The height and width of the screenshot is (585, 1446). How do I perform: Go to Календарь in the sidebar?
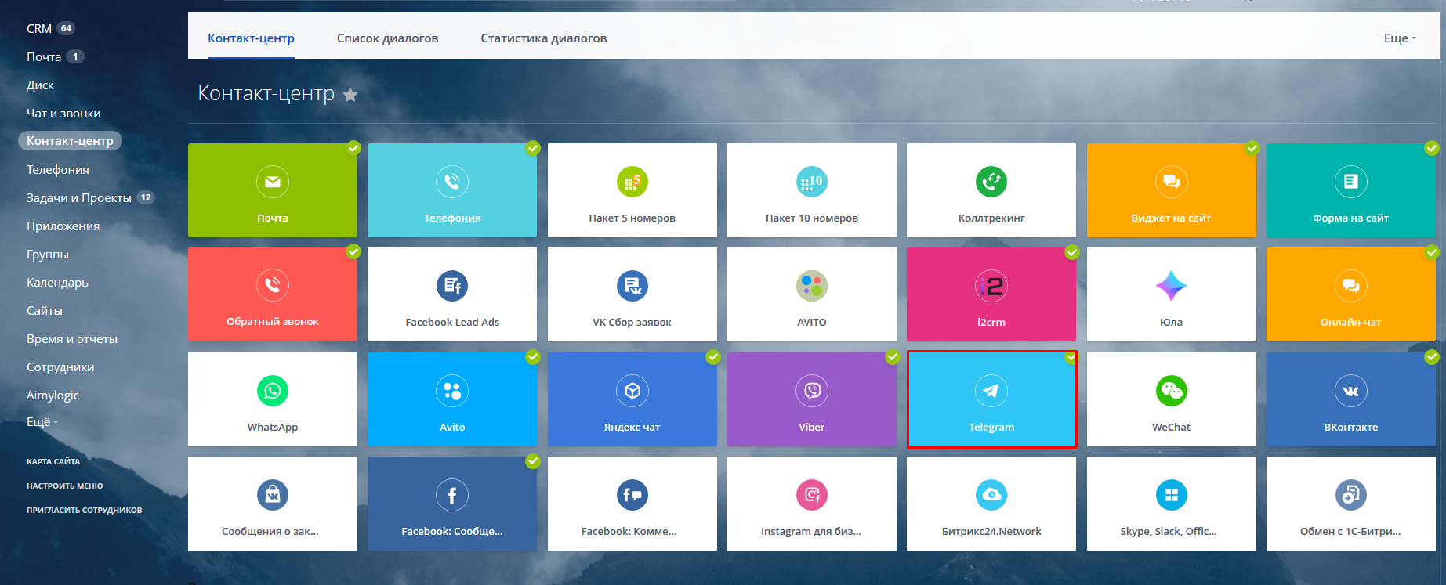tap(57, 283)
